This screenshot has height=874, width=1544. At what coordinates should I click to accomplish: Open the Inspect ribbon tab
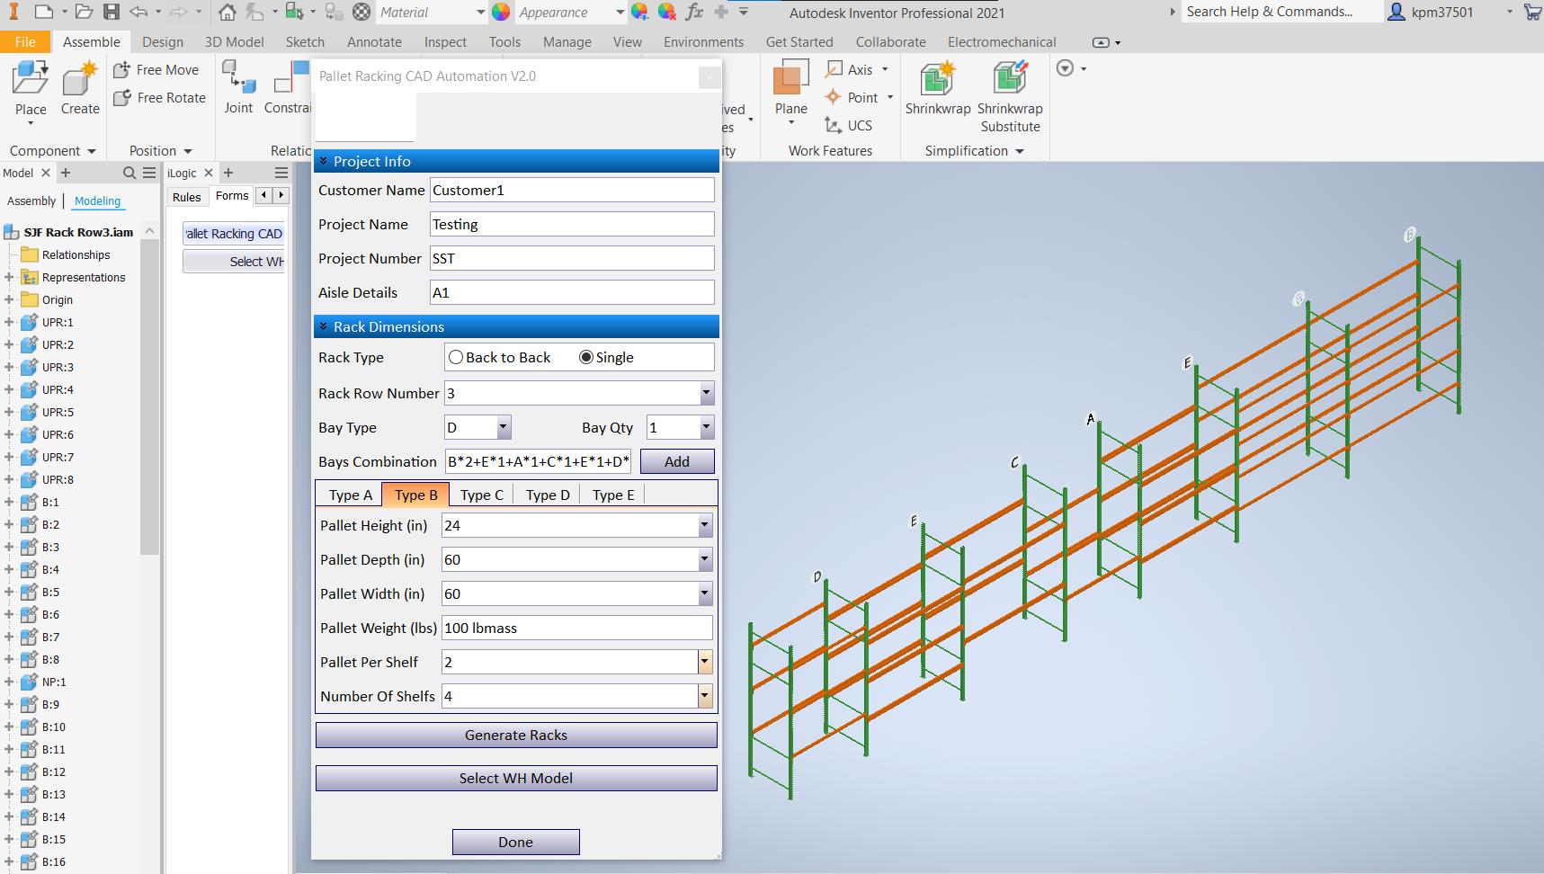click(445, 41)
